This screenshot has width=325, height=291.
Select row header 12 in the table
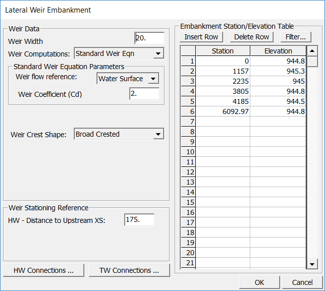pos(188,172)
